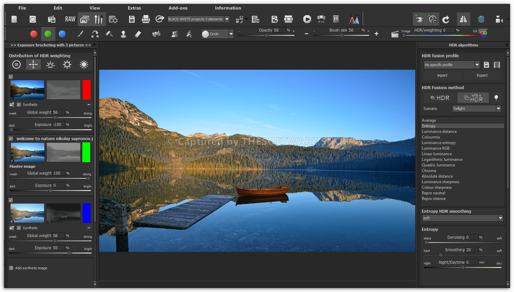Click the ultra HDR fusion method button
The image size is (514, 292).
tap(473, 98)
